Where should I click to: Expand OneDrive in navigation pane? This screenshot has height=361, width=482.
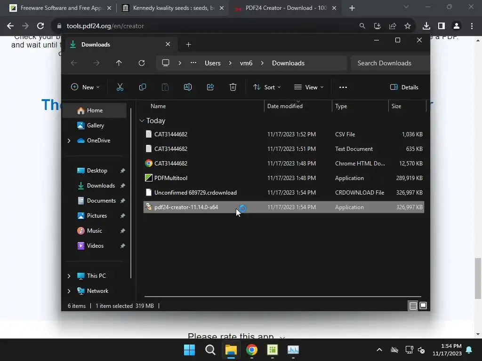pyautogui.click(x=69, y=141)
